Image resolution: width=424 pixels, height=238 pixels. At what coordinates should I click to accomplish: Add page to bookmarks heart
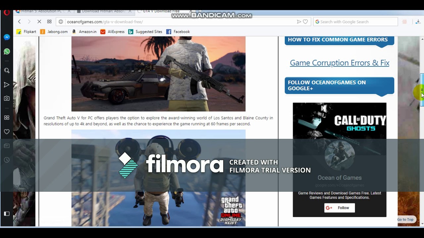tap(305, 22)
